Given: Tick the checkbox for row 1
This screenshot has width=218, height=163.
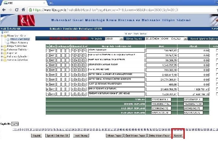Looking at the screenshot, I should coord(217,50).
